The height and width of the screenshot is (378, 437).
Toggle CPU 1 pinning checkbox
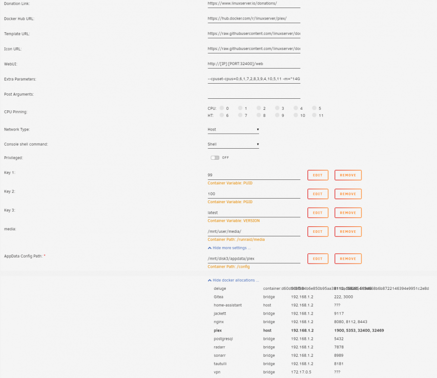(240, 108)
